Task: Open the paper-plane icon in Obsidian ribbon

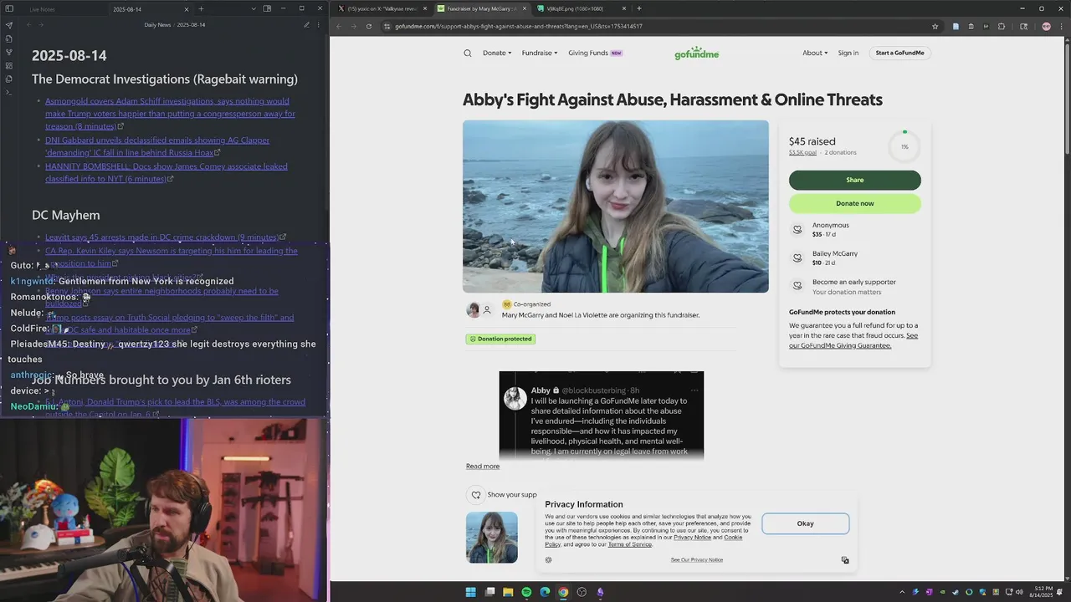Action: (x=9, y=25)
